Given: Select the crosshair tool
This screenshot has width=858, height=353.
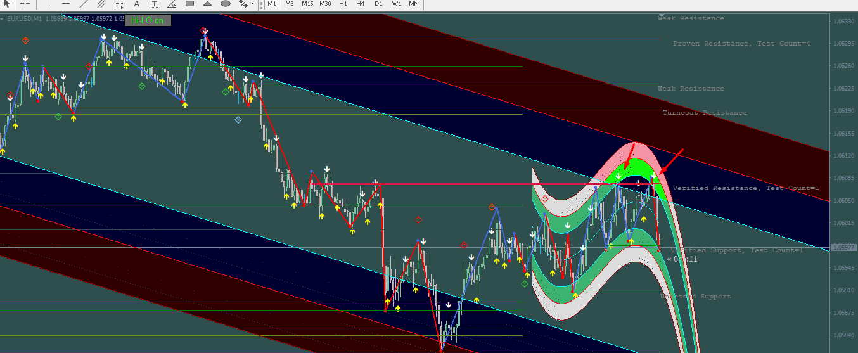Looking at the screenshot, I should pyautogui.click(x=25, y=4).
